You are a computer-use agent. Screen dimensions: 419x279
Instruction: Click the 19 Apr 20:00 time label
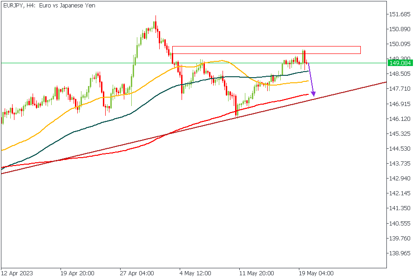click(x=77, y=273)
